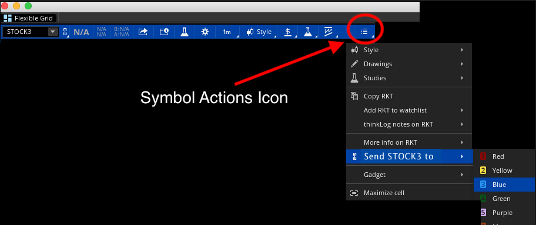This screenshot has height=225, width=536.
Task: Click the Share arrow icon in toolbar
Action: pyautogui.click(x=143, y=32)
